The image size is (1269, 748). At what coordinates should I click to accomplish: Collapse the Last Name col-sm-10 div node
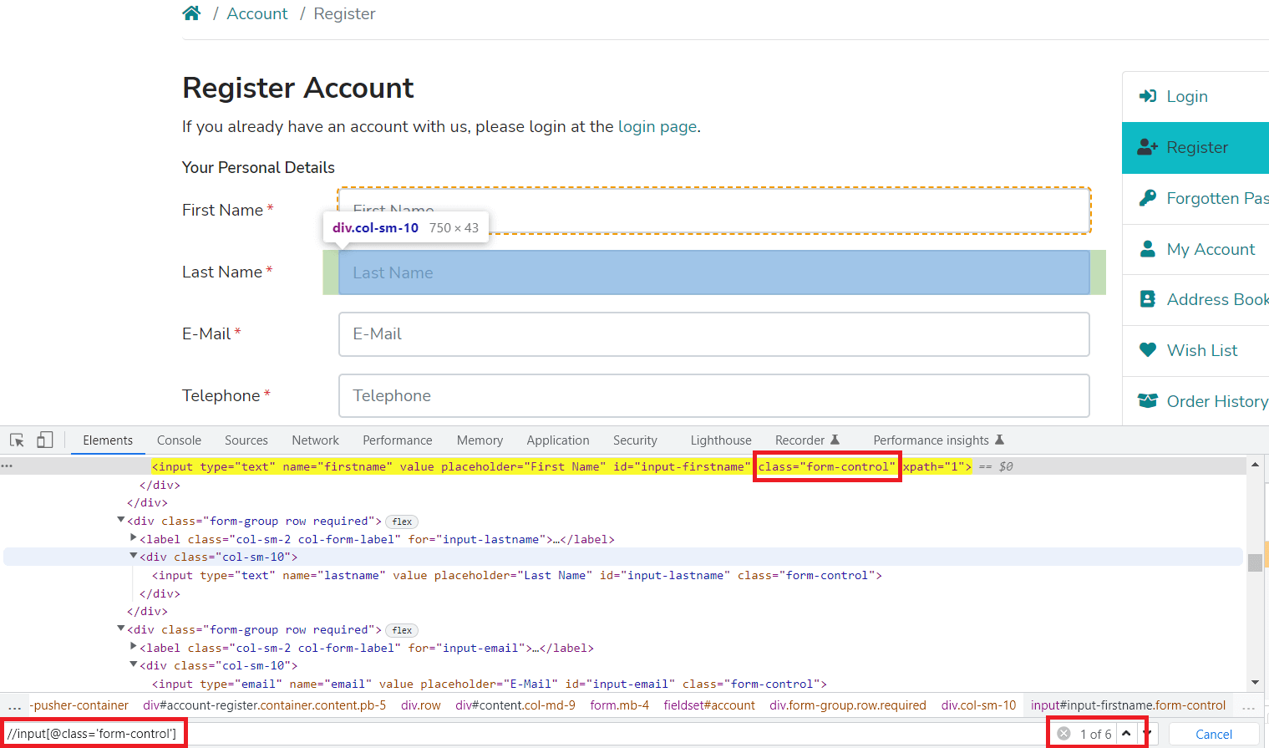134,557
